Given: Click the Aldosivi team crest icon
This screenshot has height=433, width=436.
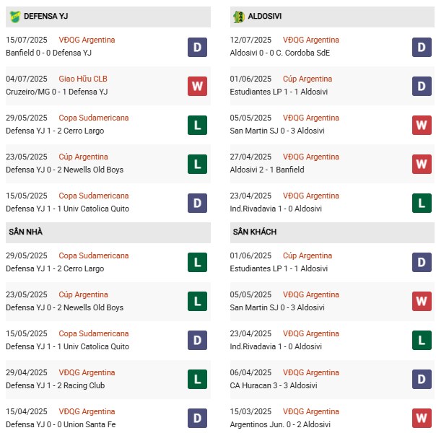Looking at the screenshot, I should [239, 16].
